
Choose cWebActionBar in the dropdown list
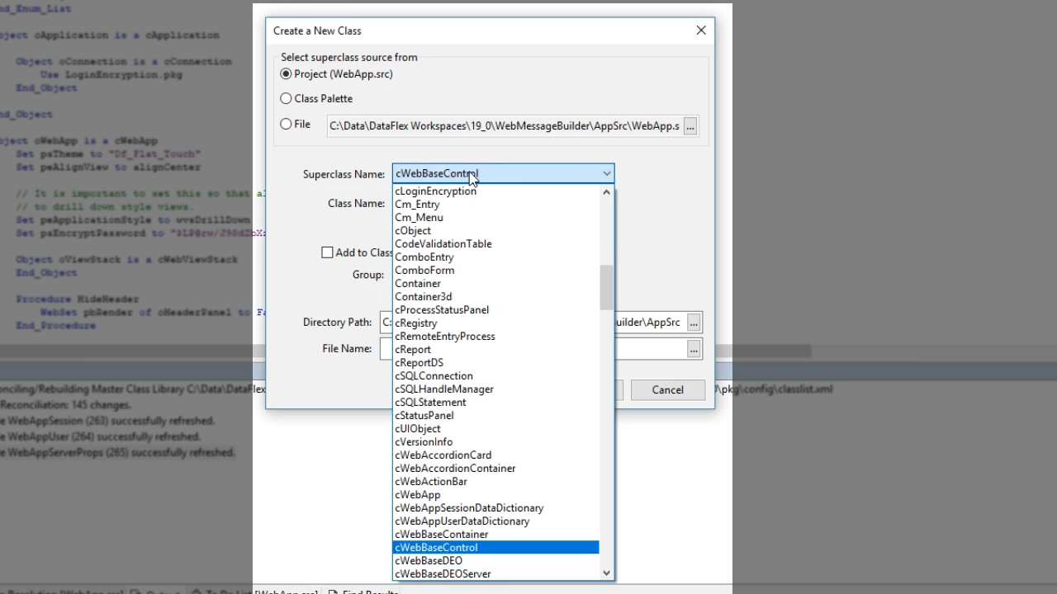pos(431,482)
